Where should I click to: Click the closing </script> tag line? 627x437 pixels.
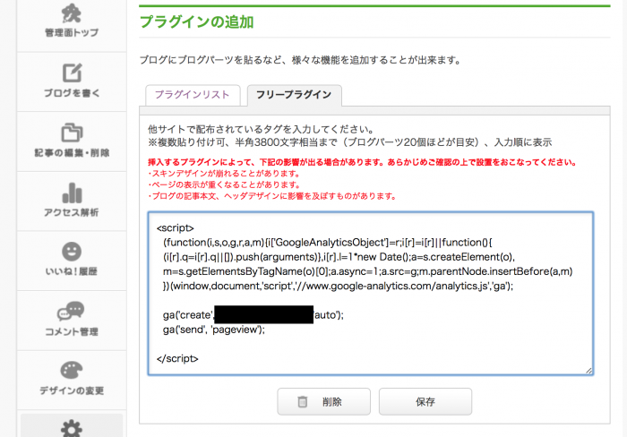click(x=177, y=358)
